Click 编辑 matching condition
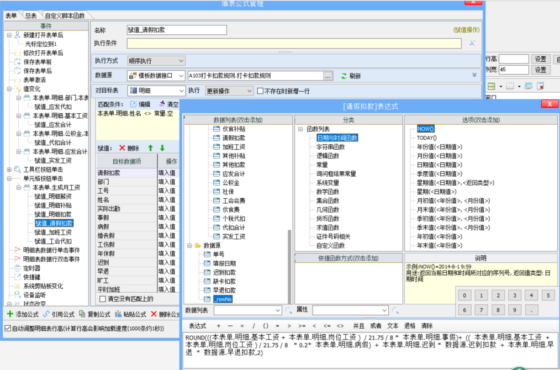 [140, 104]
